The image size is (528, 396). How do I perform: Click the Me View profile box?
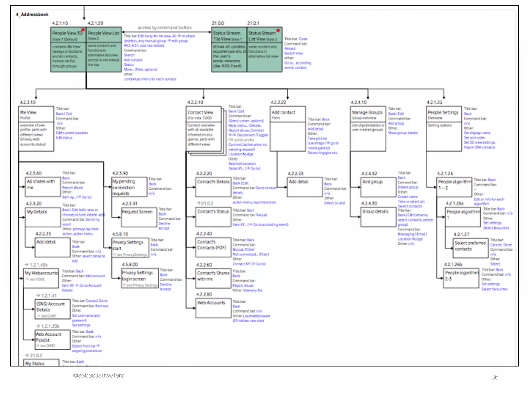coord(37,129)
